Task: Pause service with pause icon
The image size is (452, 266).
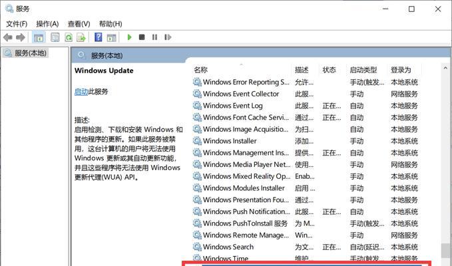Action: coord(155,37)
